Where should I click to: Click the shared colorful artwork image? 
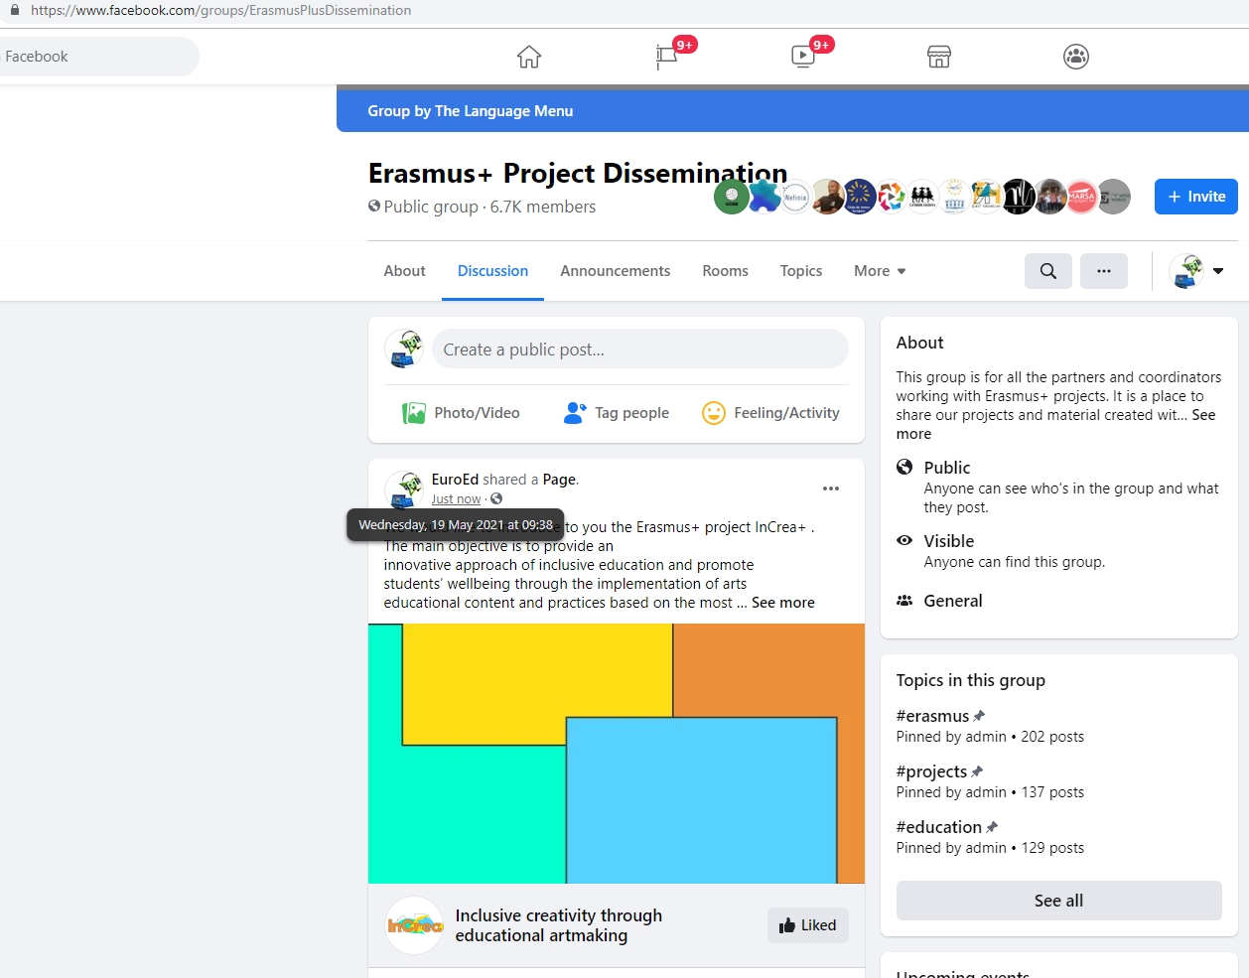click(617, 754)
